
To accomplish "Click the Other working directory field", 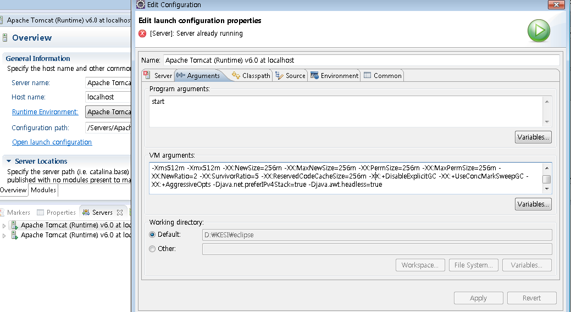I will point(377,249).
